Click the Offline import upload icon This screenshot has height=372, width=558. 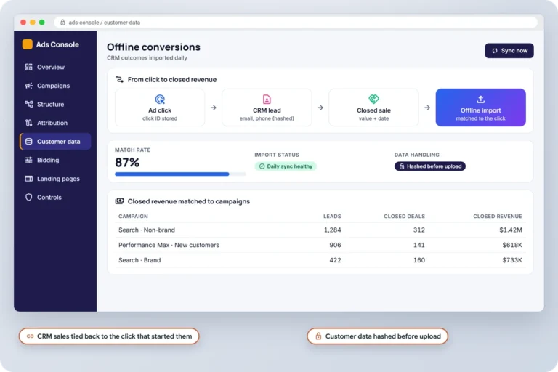(480, 100)
